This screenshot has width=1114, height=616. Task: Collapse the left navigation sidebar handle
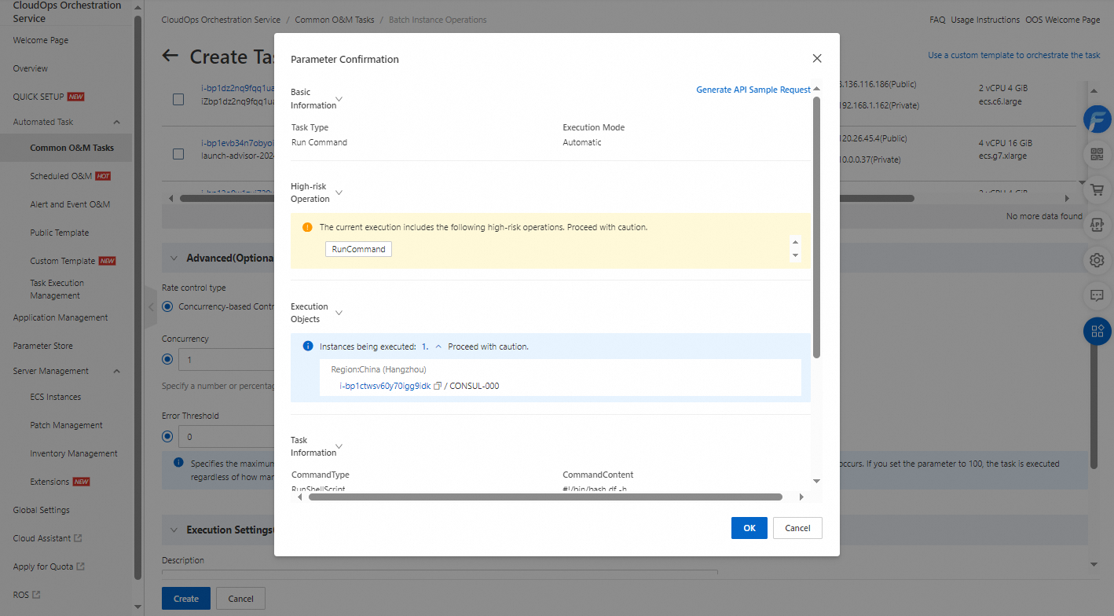pyautogui.click(x=152, y=307)
